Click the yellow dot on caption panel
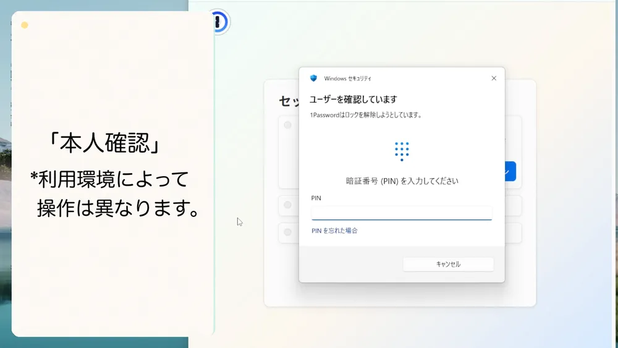The width and height of the screenshot is (618, 348). tap(25, 25)
